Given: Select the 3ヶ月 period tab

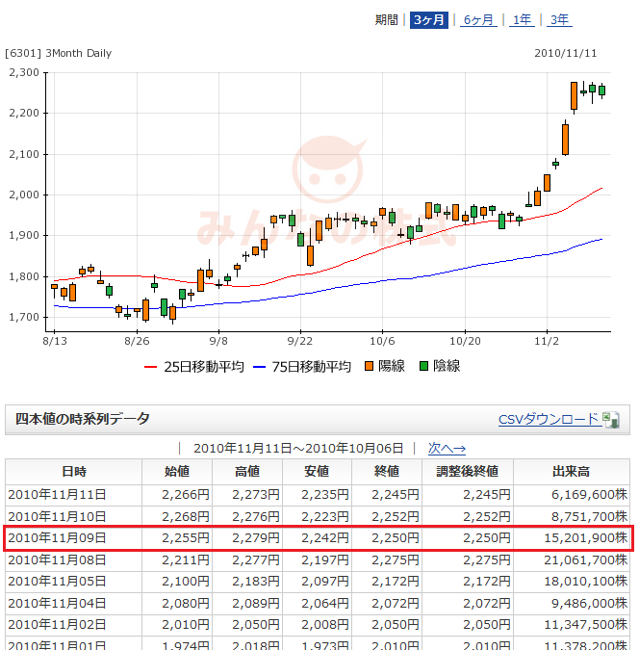Looking at the screenshot, I should point(427,20).
